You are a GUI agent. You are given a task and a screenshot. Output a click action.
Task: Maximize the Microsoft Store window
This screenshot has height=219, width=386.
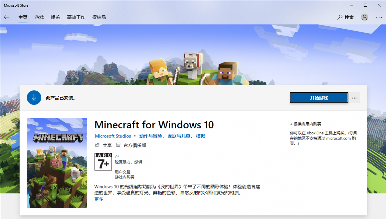(365, 5)
